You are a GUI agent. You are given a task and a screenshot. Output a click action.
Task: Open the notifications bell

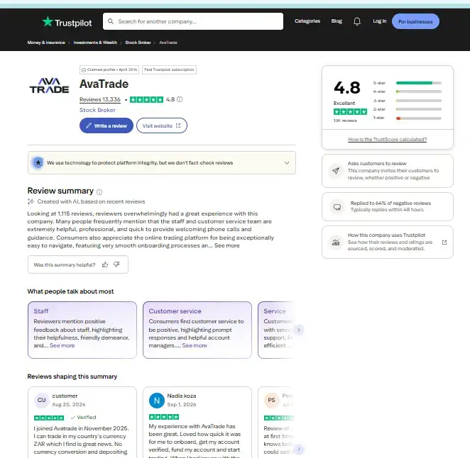(357, 21)
